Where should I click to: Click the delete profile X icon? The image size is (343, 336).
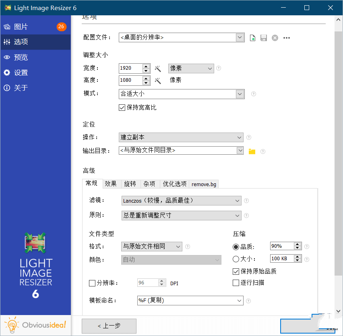coord(275,38)
